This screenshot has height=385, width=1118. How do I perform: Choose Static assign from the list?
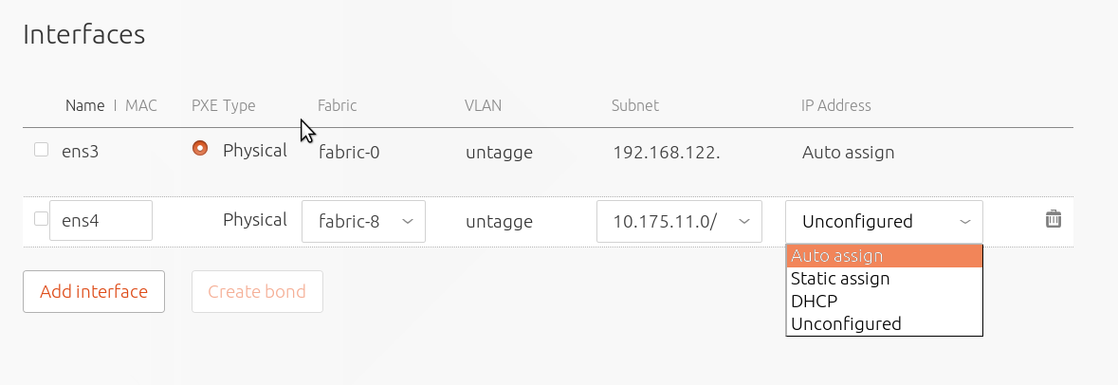tap(884, 279)
